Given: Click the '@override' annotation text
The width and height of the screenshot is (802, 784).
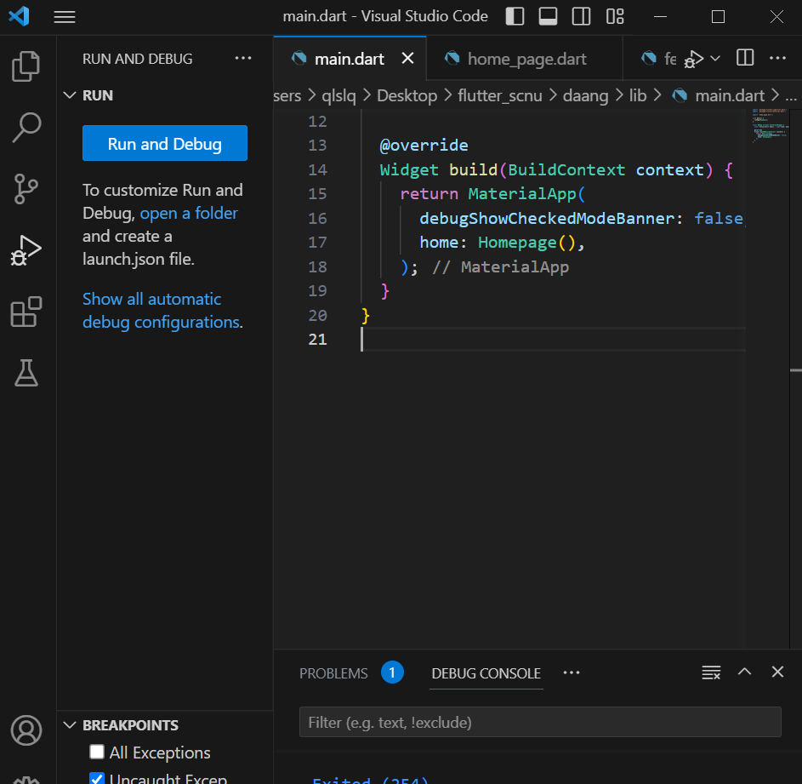Looking at the screenshot, I should [x=424, y=146].
